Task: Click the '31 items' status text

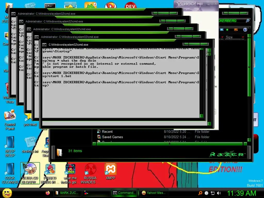Action: 75,151
